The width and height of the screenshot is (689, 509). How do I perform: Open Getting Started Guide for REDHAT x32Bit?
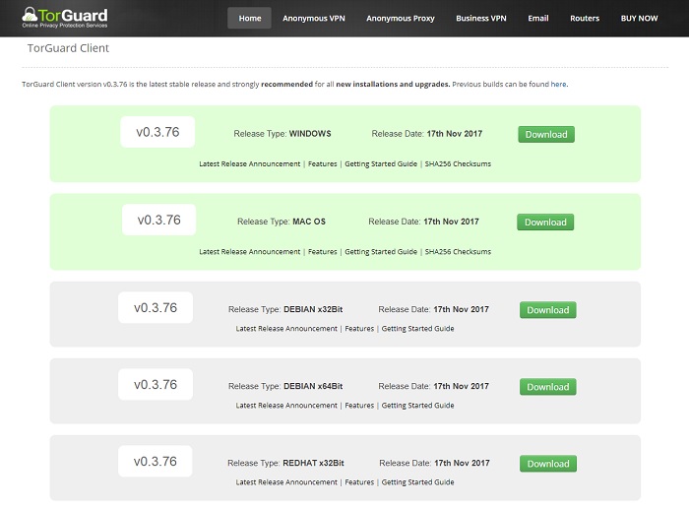(x=418, y=482)
